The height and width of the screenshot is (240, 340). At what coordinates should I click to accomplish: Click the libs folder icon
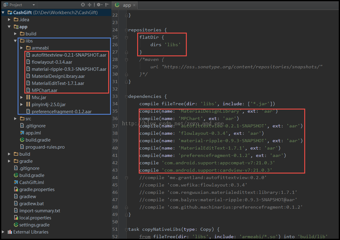pyautogui.click(x=22, y=41)
